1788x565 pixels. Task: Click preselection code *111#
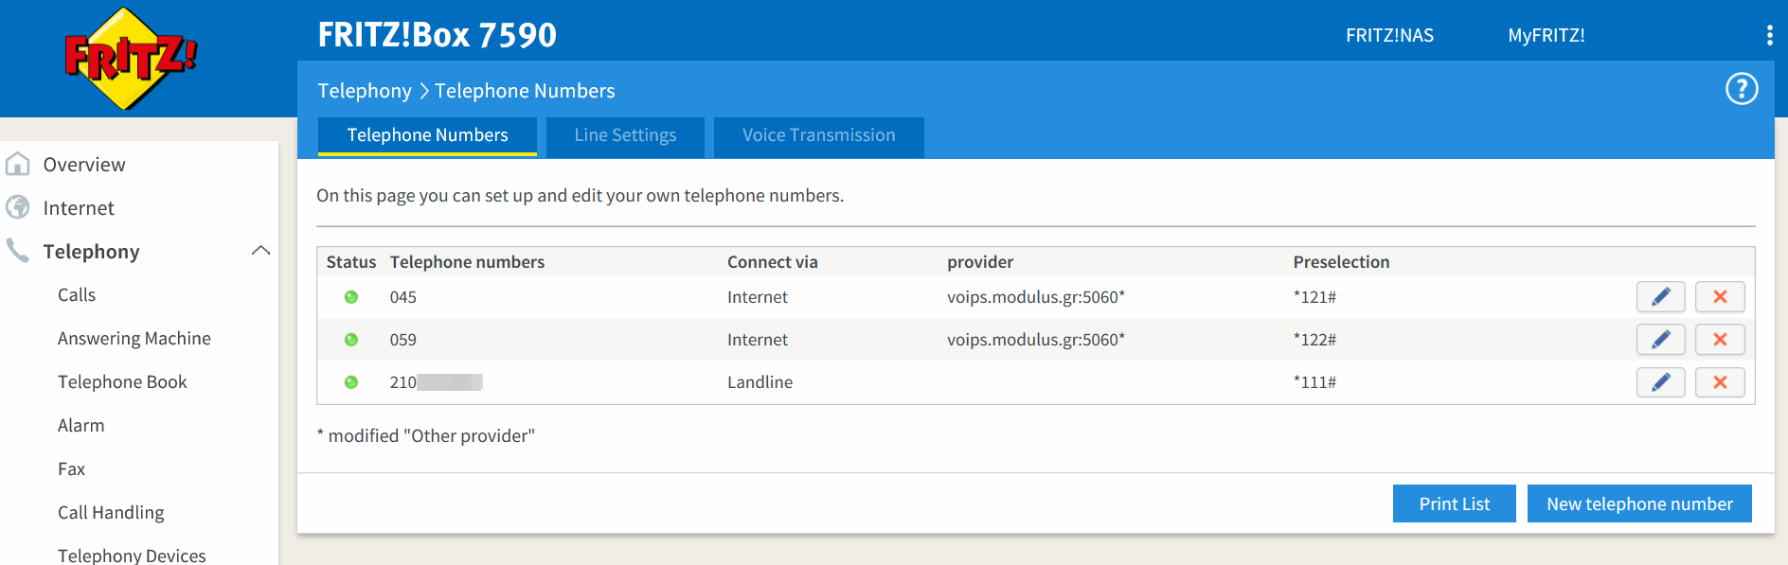point(1314,382)
